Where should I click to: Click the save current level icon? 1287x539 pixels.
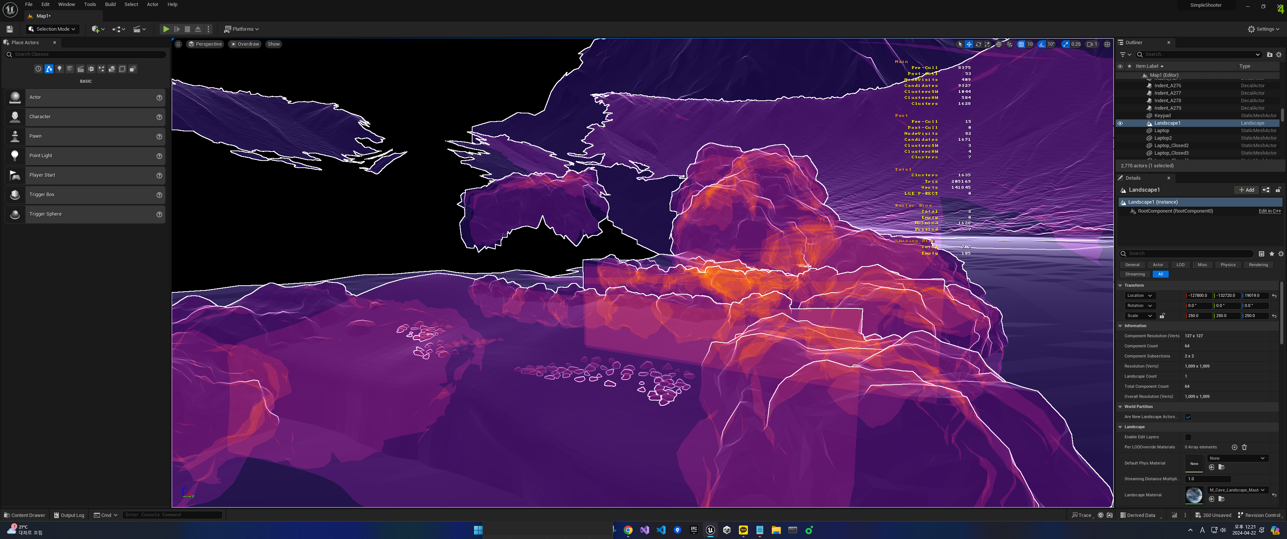pos(9,29)
